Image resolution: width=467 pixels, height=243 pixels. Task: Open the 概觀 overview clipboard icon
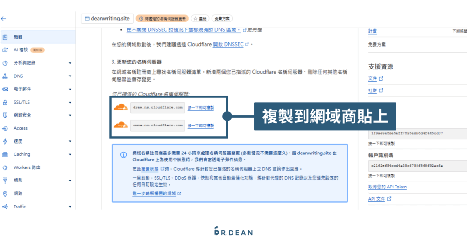click(x=5, y=37)
